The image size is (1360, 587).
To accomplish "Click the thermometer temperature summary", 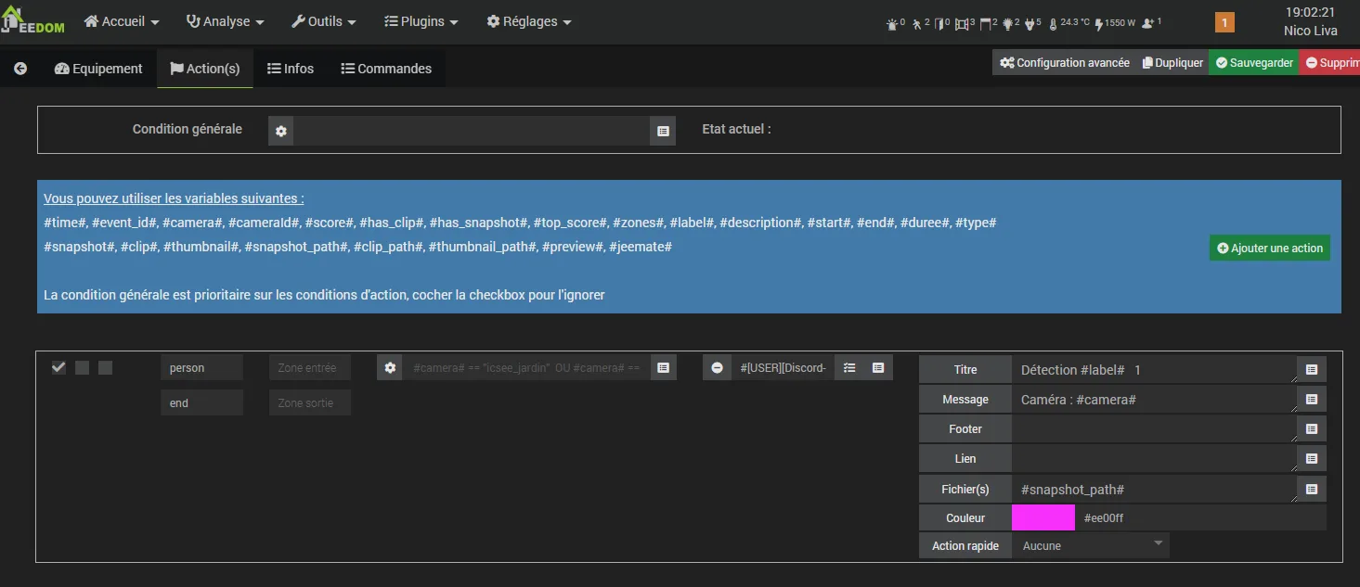I will (x=1069, y=22).
